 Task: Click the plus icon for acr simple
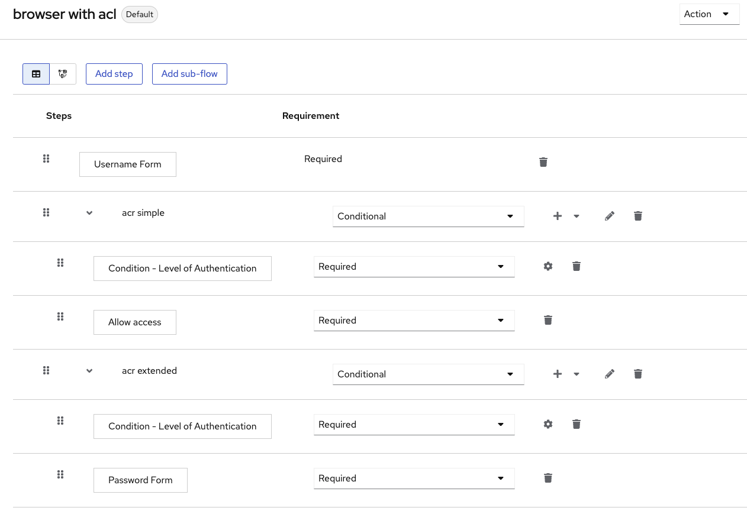point(557,216)
